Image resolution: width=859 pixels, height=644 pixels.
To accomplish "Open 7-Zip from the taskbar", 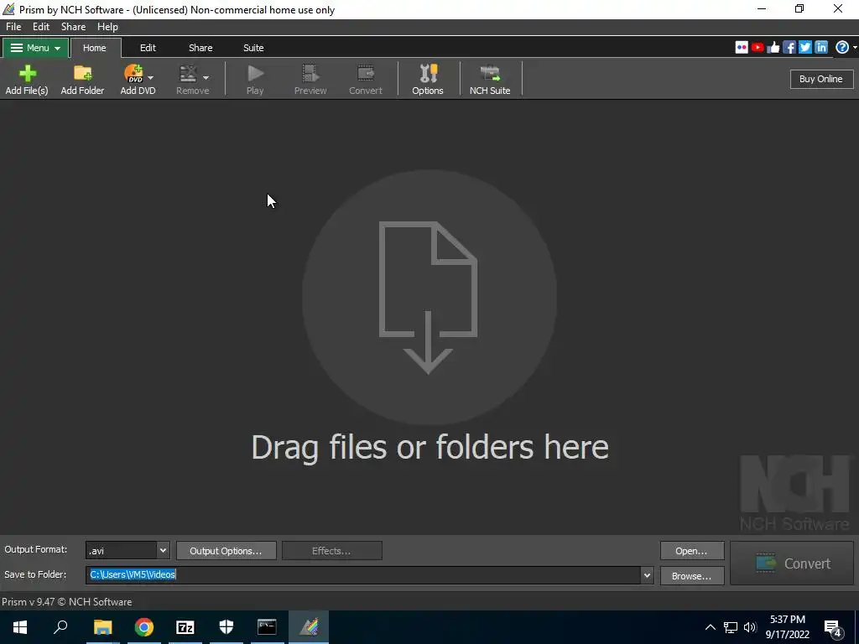I will click(185, 627).
